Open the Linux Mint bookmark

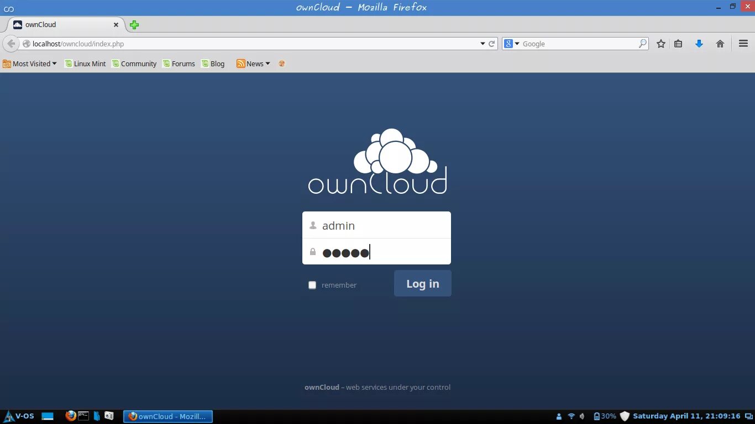[x=85, y=63]
